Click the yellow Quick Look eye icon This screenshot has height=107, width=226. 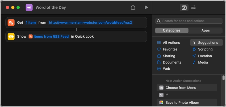pos(11,37)
